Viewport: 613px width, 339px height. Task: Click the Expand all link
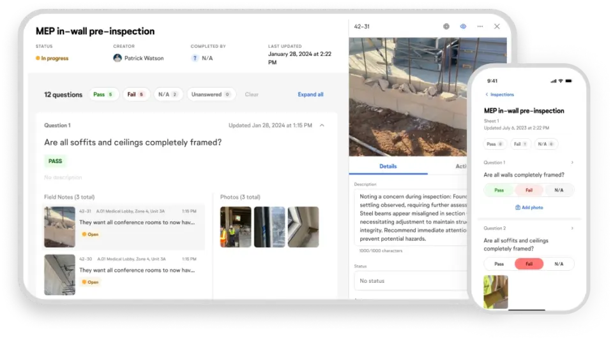(x=310, y=94)
